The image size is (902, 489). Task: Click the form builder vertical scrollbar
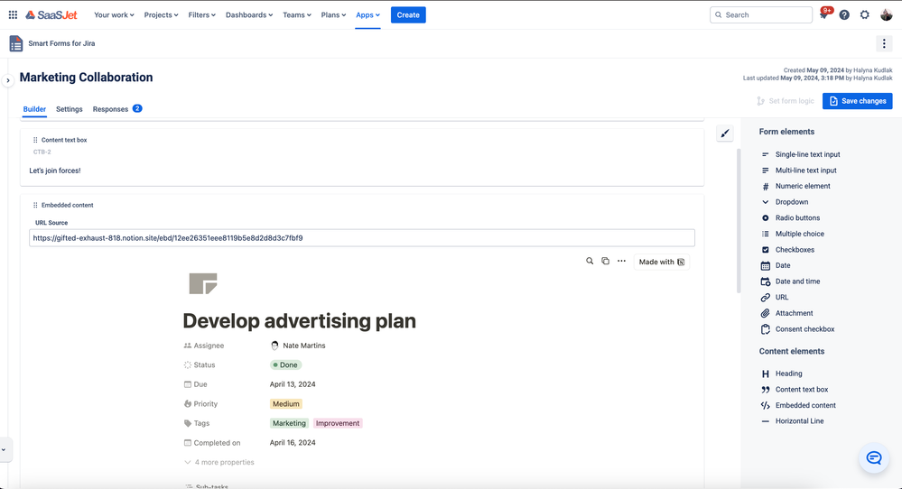click(x=739, y=221)
